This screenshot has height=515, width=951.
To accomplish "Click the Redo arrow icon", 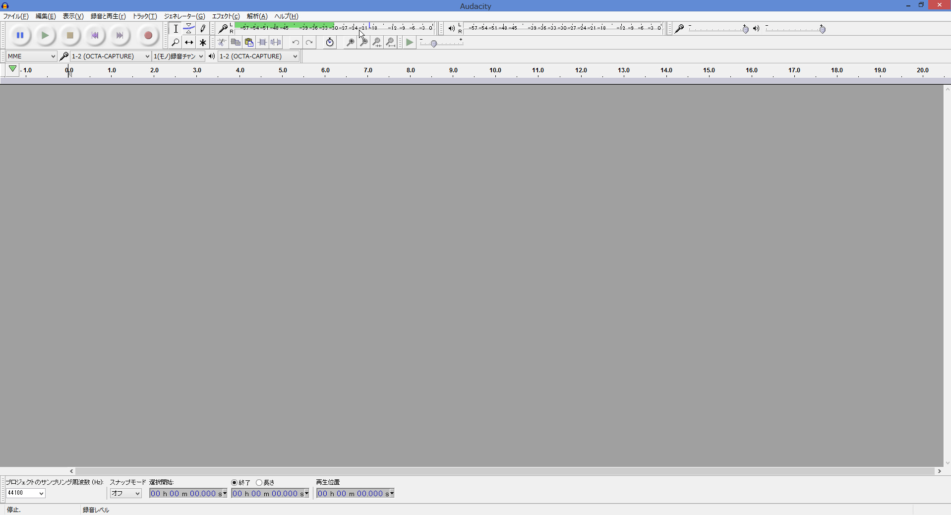I will click(309, 42).
